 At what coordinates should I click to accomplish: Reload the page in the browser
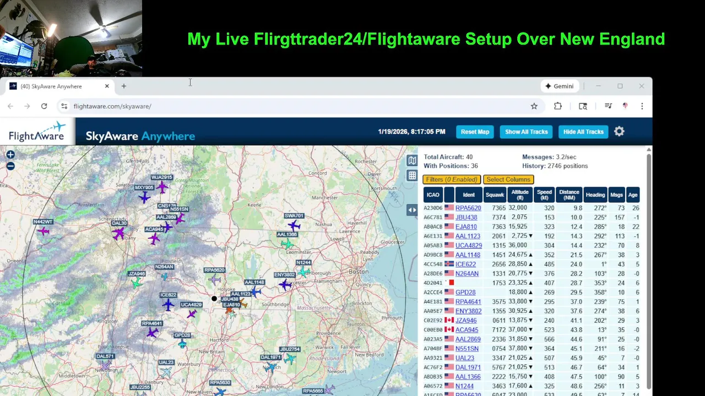(44, 106)
